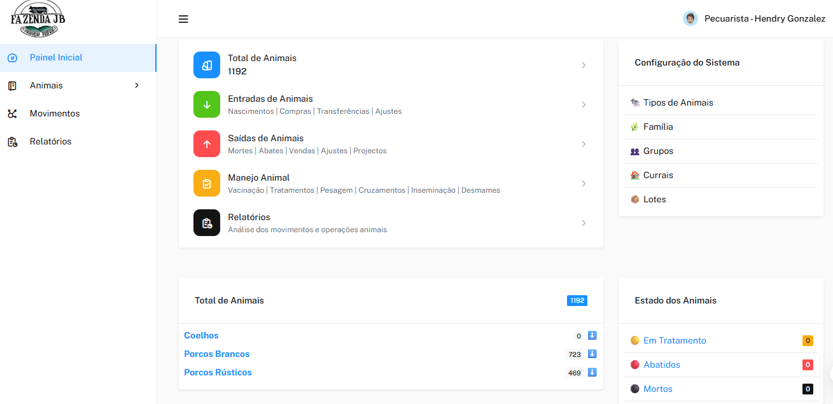Image resolution: width=833 pixels, height=404 pixels.
Task: Open Total de Animais row chevron
Action: pos(584,65)
